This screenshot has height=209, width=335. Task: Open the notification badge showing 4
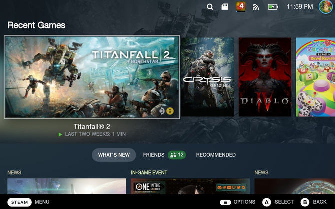(240, 6)
